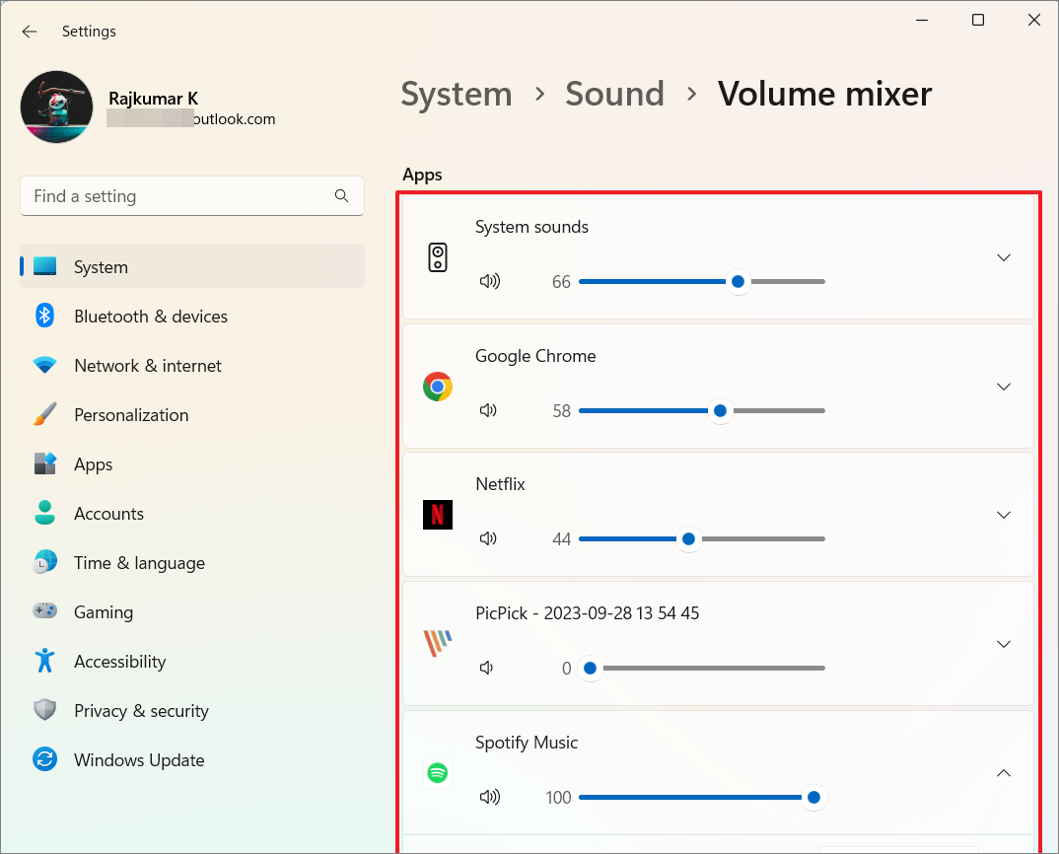Navigate to System in the breadcrumb
This screenshot has height=854, width=1059.
[x=457, y=94]
